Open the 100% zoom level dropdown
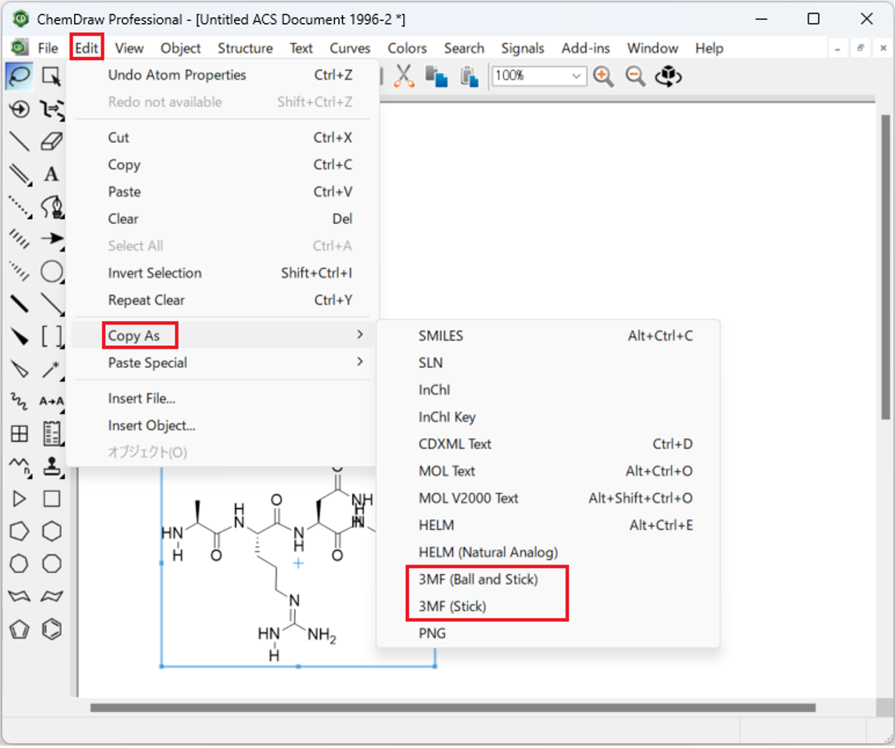This screenshot has height=748, width=895. point(575,76)
